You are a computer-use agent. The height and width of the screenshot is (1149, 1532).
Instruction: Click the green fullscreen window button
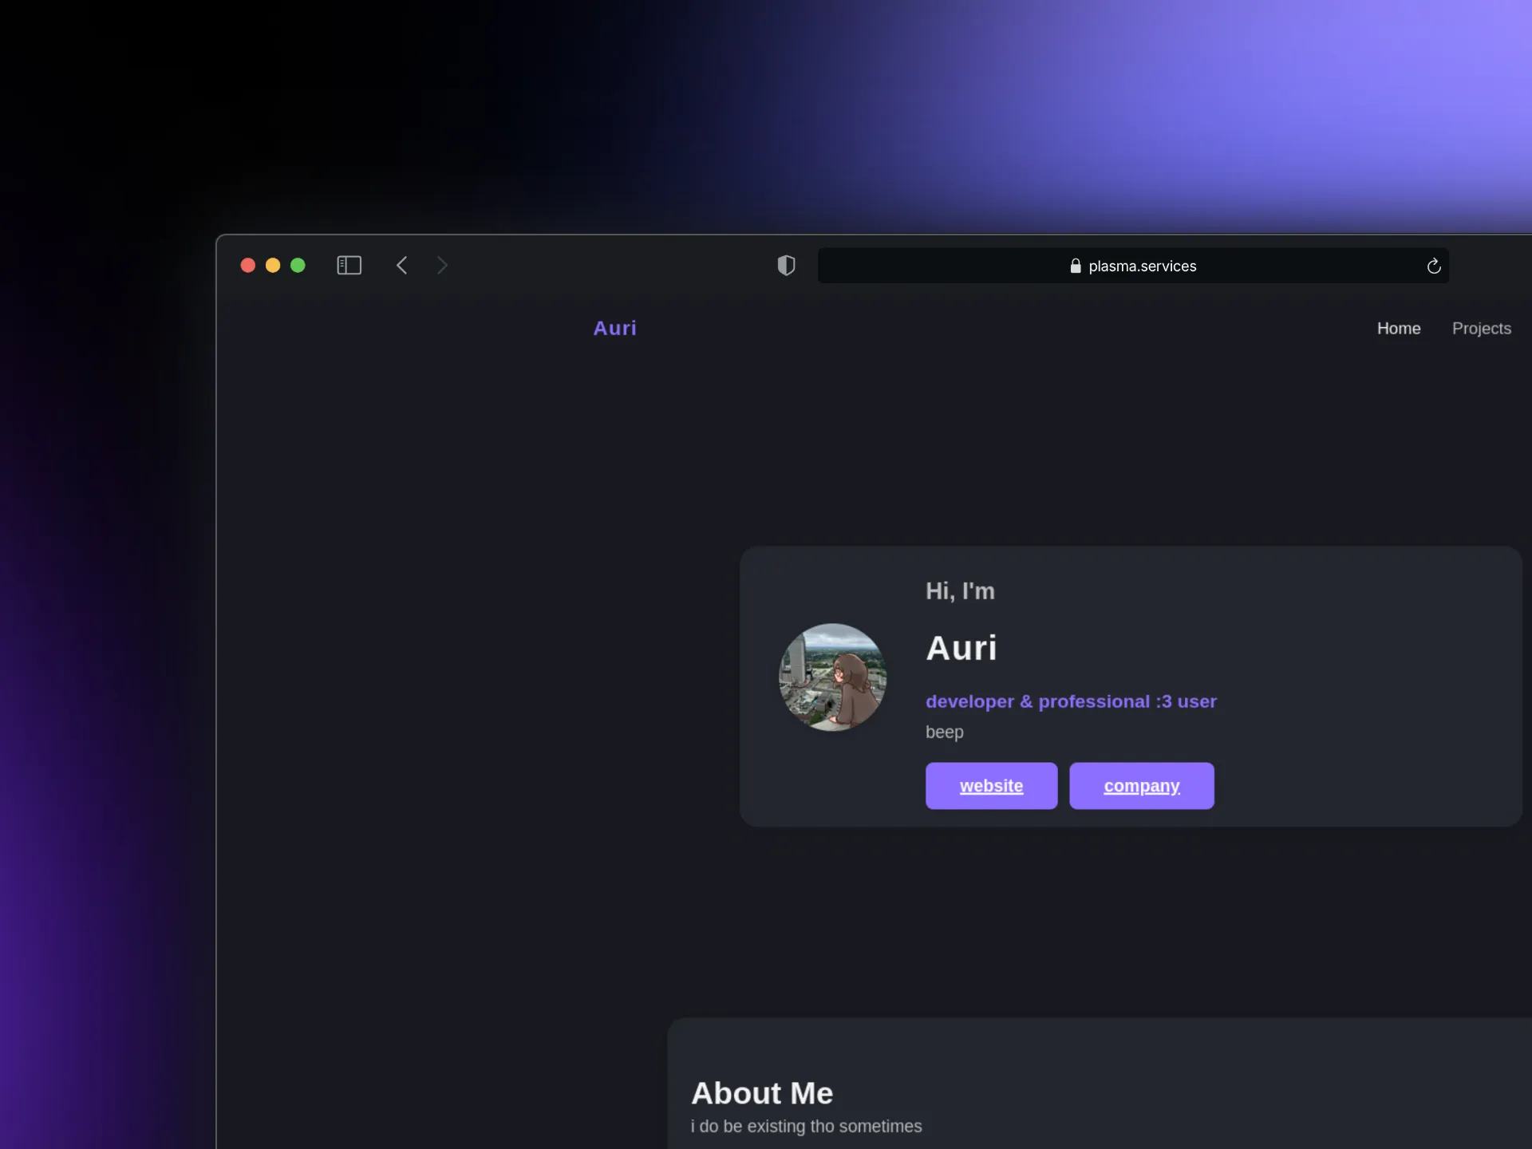[x=298, y=265]
